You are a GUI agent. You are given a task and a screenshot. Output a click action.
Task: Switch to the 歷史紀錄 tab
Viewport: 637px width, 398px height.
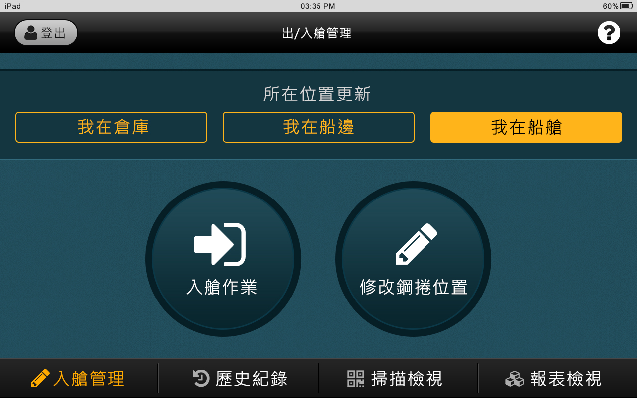[x=240, y=378]
